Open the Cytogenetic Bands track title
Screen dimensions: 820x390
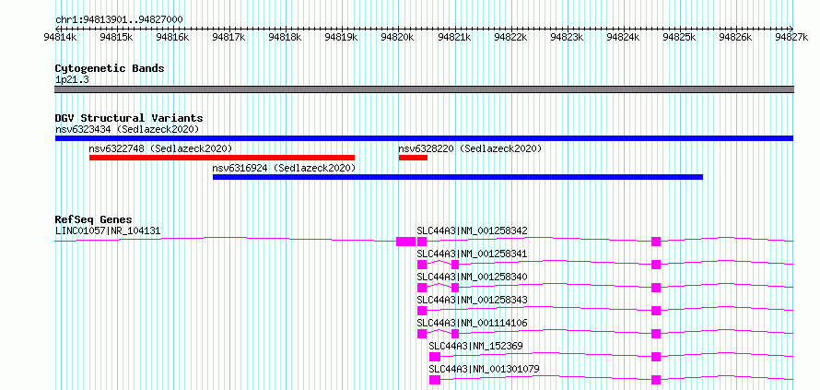tap(110, 68)
